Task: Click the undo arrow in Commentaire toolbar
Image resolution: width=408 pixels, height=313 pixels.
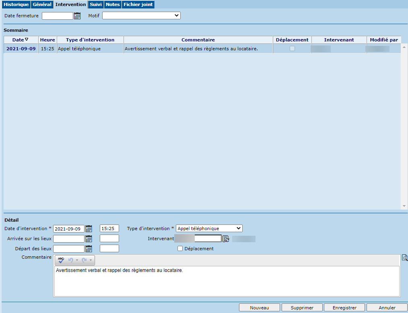Action: pos(71,260)
